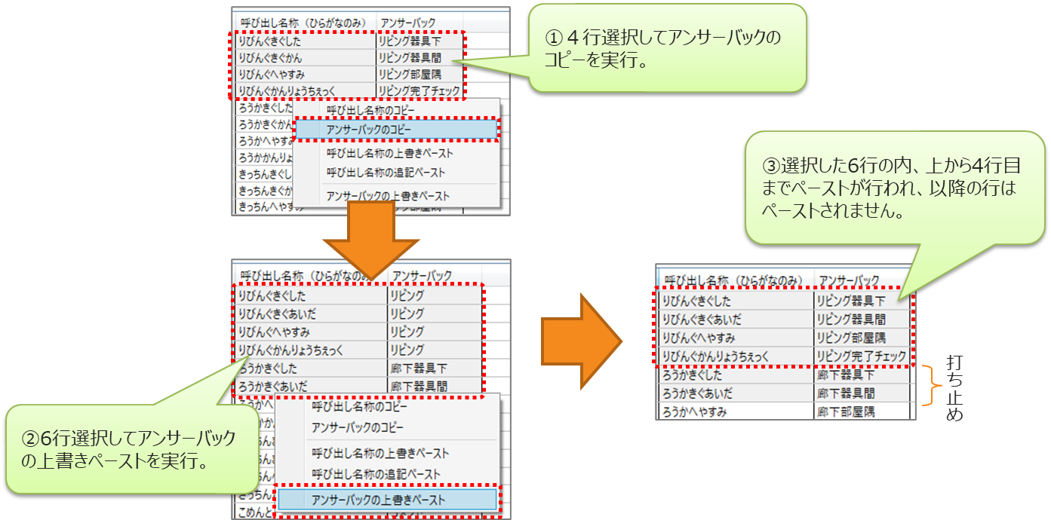Click the callout starting with ②6行選択して
The image size is (1051, 520).
pos(128,449)
